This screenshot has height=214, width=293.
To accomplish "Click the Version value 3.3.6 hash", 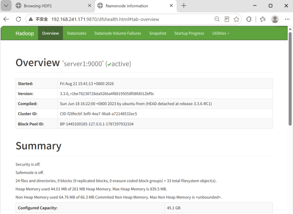I will click(x=107, y=94).
